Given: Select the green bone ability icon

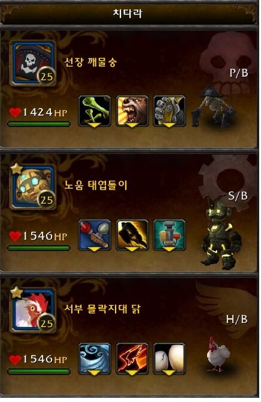Looking at the screenshot, I should (95, 111).
